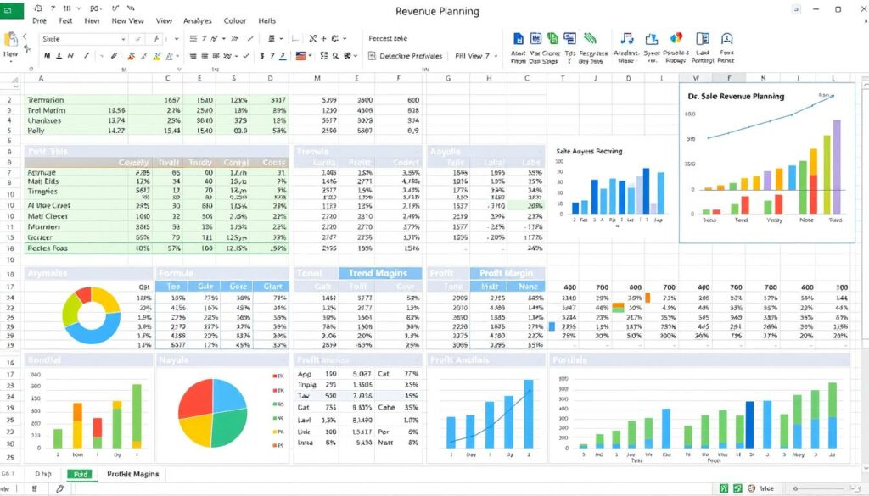Toggle the checkmark button in upper alignment row
This screenshot has height=496, width=869.
click(250, 39)
